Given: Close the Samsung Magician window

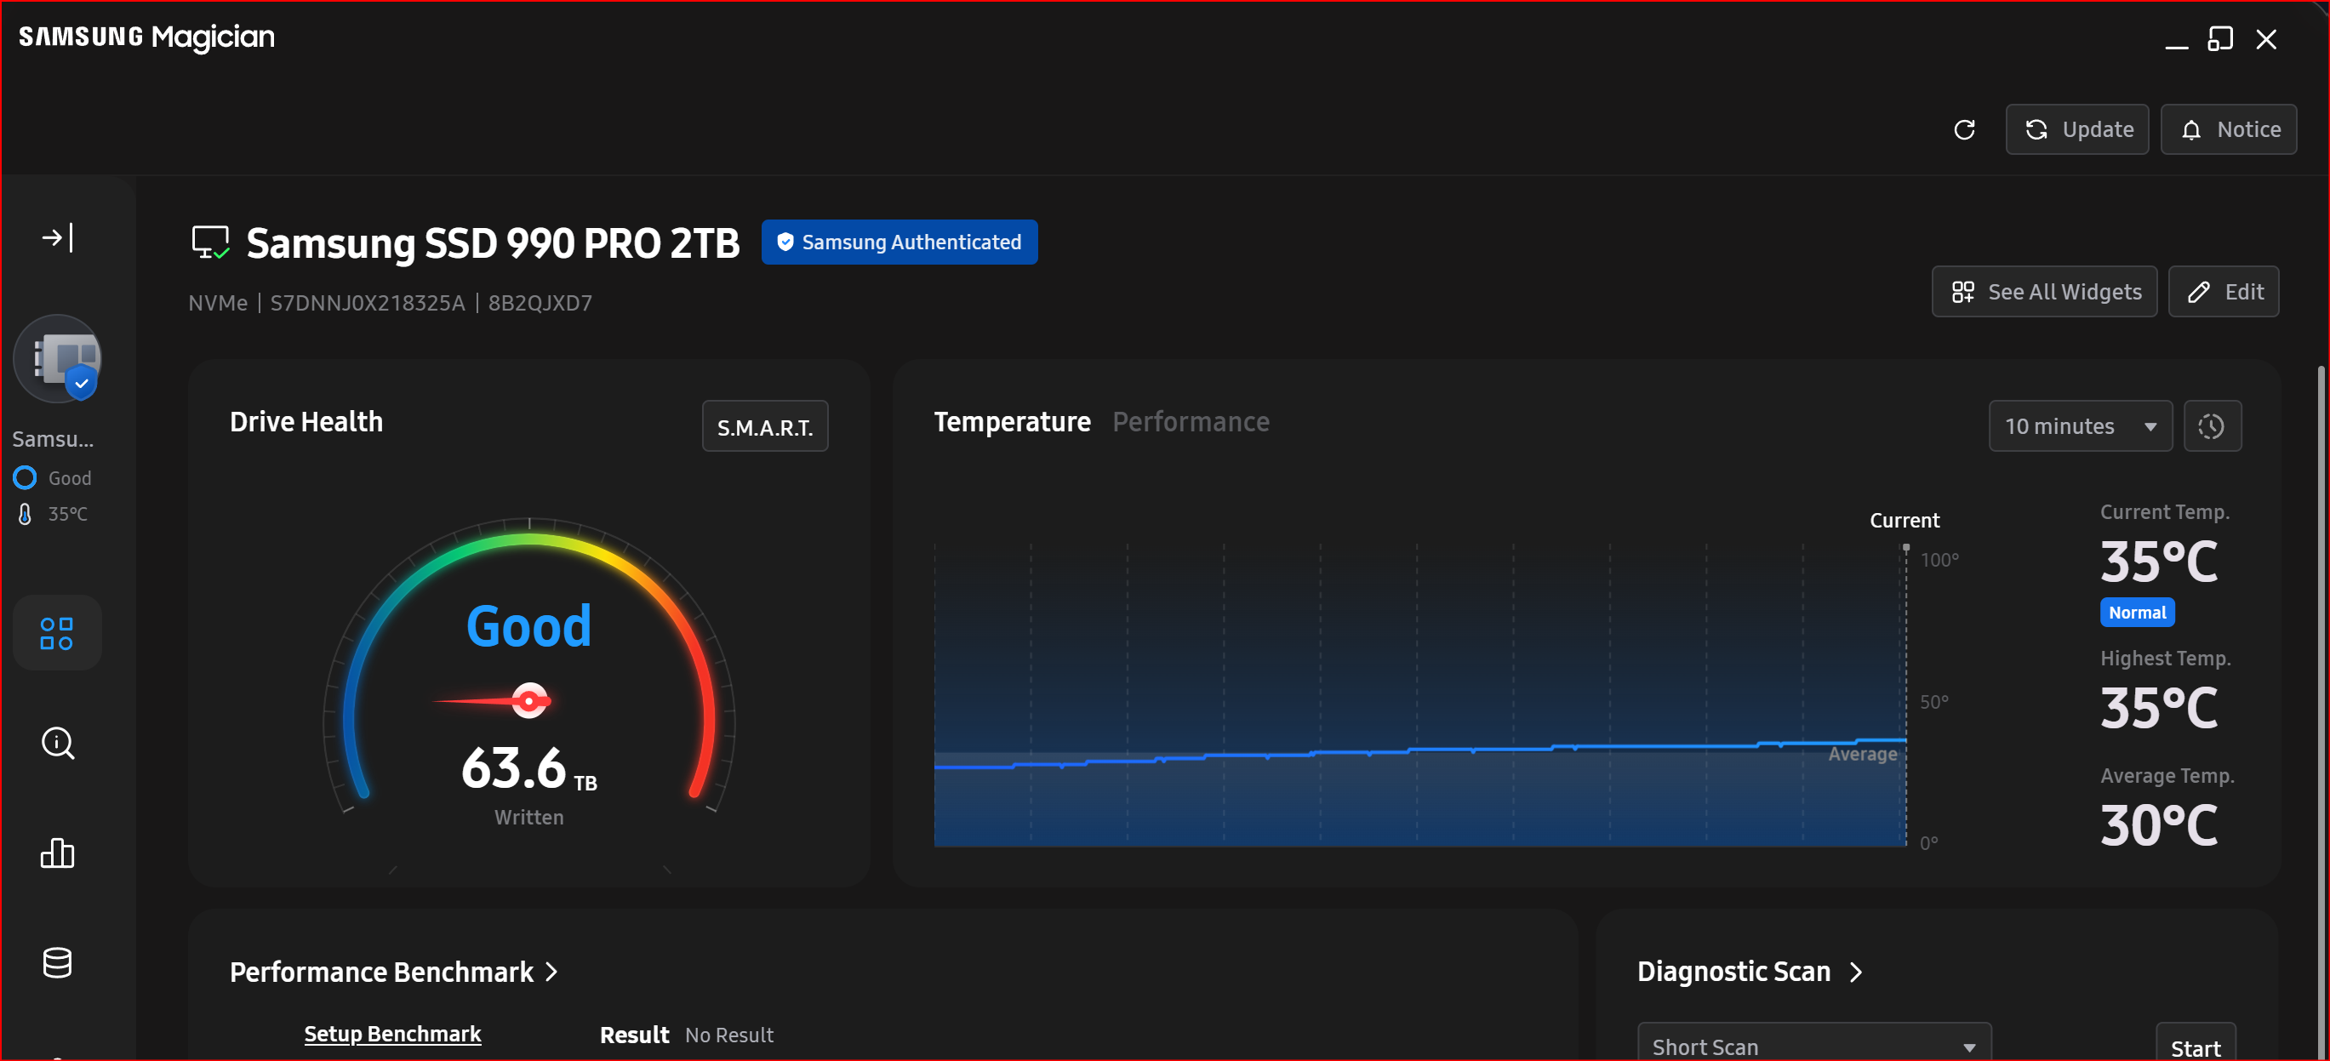Looking at the screenshot, I should coord(2266,40).
